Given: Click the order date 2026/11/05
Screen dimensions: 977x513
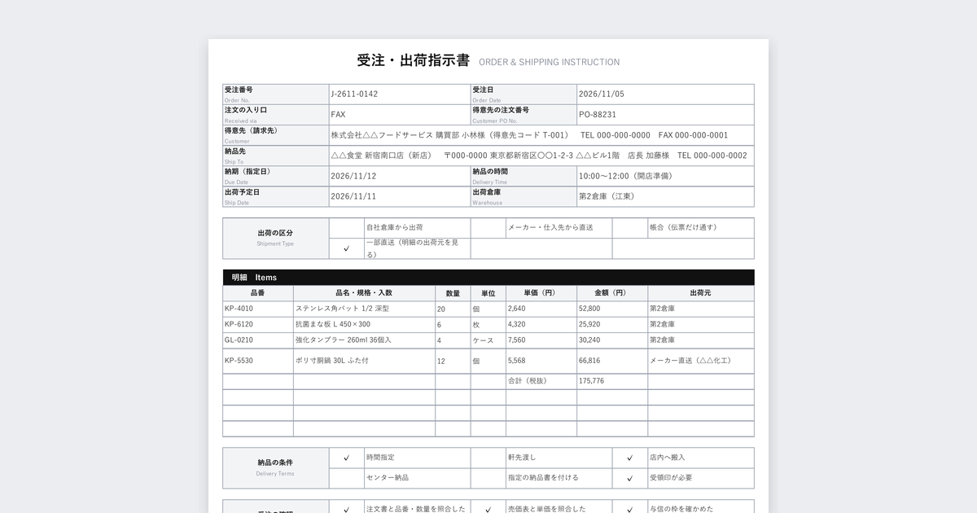Looking at the screenshot, I should [602, 94].
